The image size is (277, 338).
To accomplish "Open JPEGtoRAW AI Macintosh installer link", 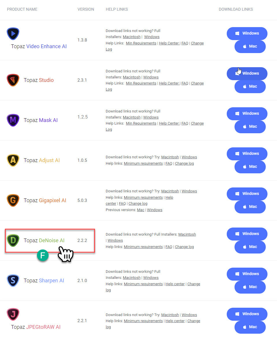I will pos(170,315).
